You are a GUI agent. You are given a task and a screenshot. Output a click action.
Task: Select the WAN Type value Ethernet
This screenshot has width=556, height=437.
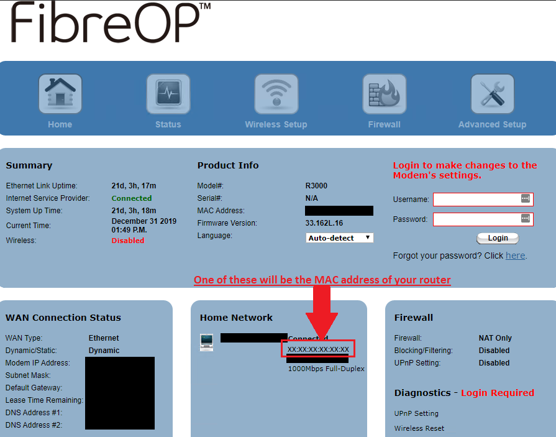pyautogui.click(x=104, y=338)
